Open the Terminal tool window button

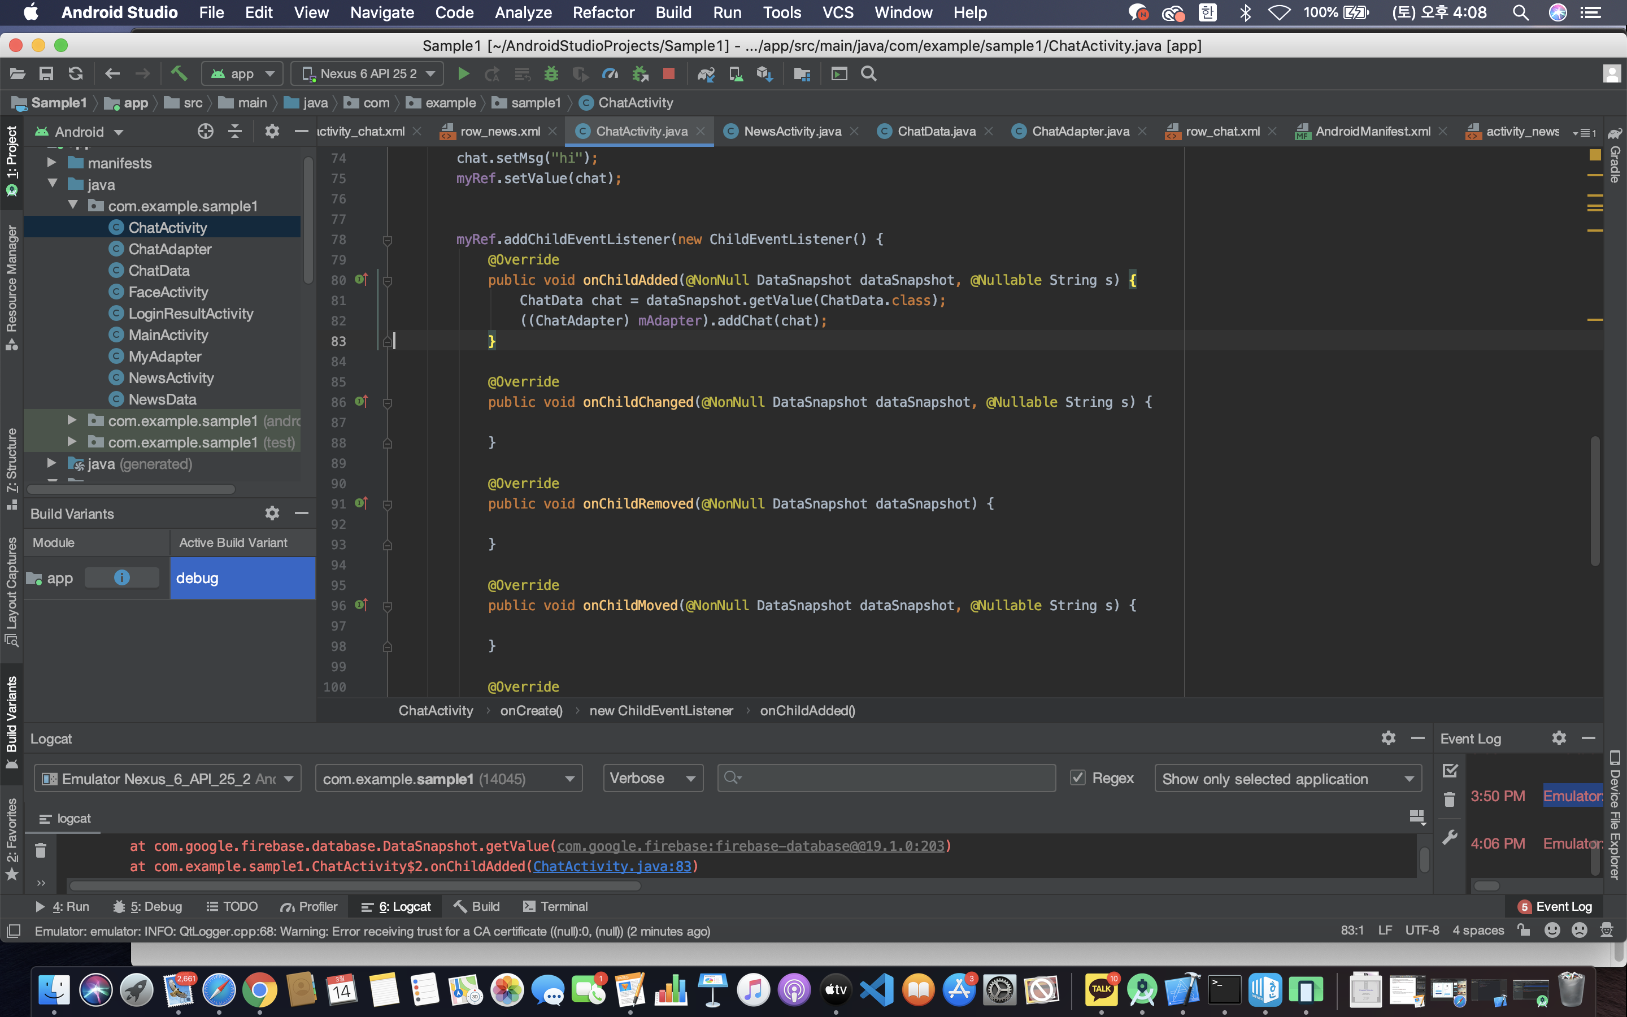[x=555, y=907]
